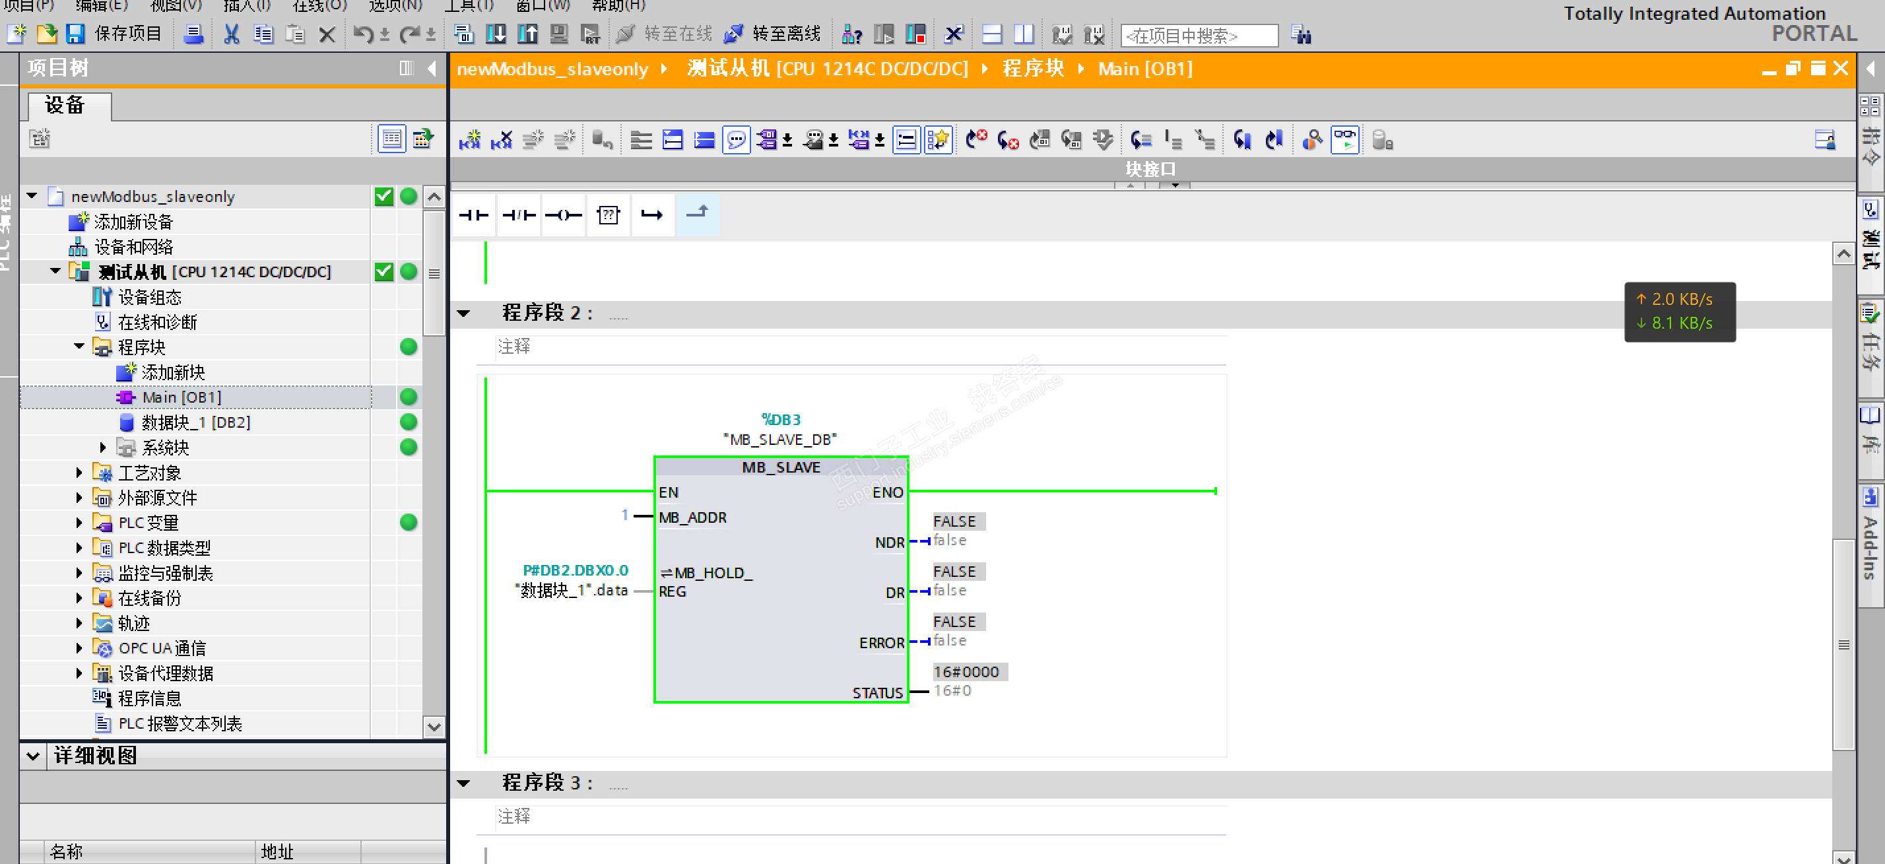Screen dimensions: 1885x864
Task: Toggle network comments display icon
Action: [906, 139]
